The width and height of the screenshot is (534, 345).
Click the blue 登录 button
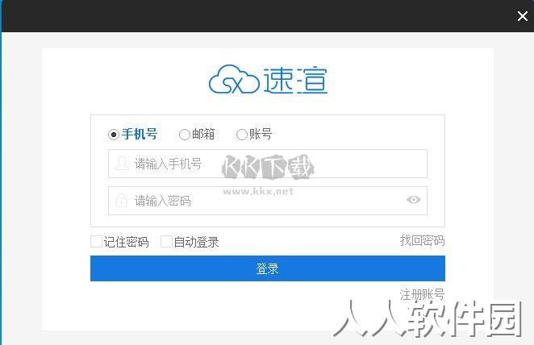(x=268, y=268)
